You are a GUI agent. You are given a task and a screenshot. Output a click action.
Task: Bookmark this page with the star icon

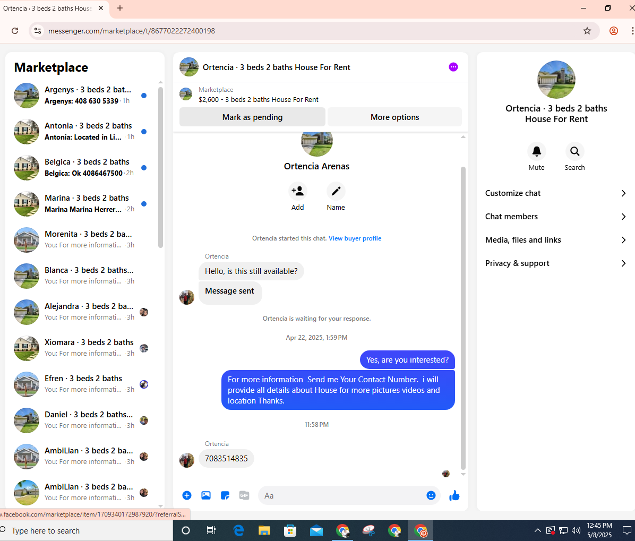(x=587, y=31)
